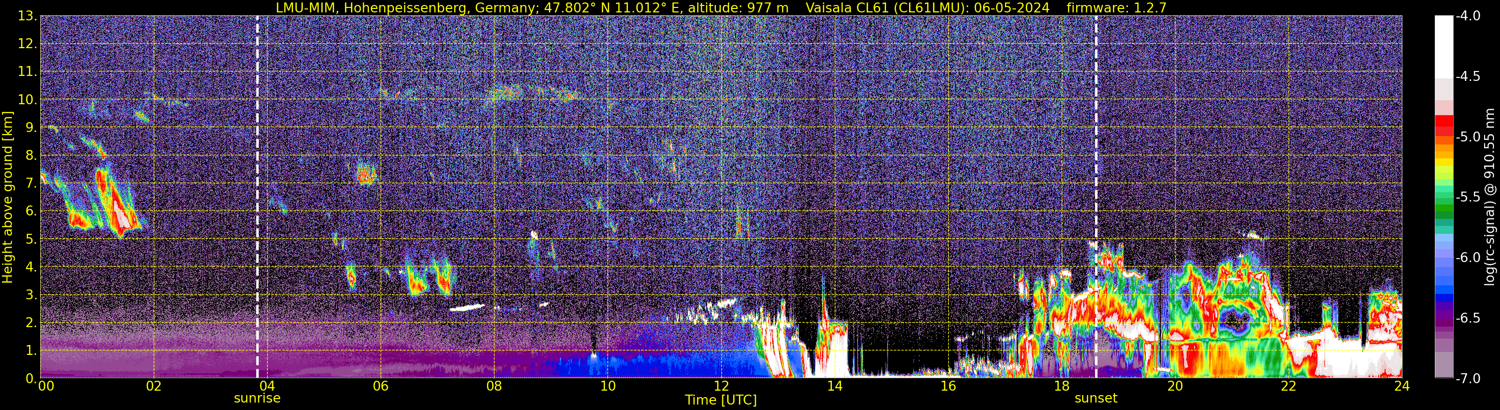Click the plot title mentioning Hohenpeissenberg, Germany

[721, 7]
